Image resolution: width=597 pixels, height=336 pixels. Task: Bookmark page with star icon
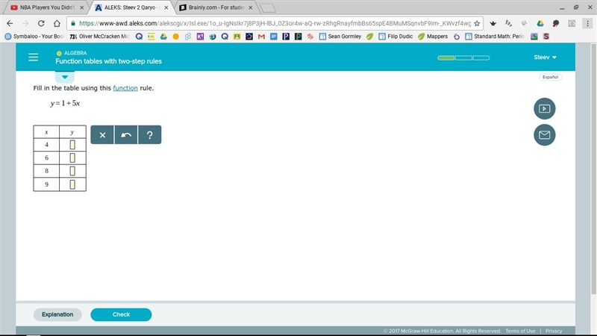click(477, 23)
